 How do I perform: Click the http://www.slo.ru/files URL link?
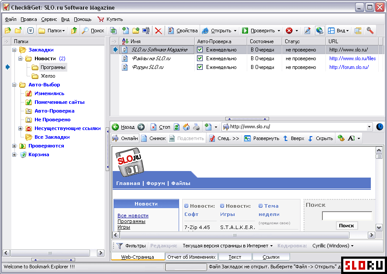click(352, 58)
